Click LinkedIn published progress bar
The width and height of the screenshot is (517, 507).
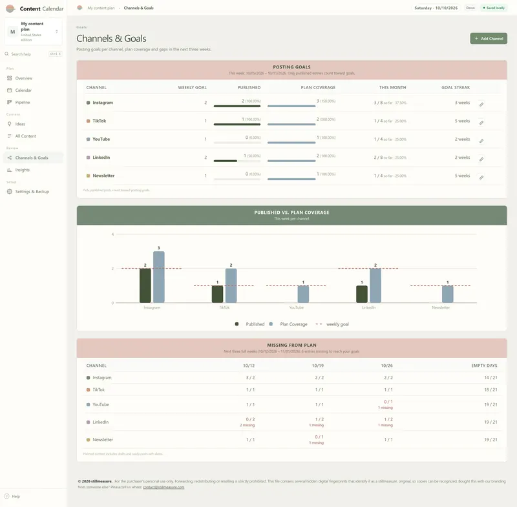pos(237,161)
